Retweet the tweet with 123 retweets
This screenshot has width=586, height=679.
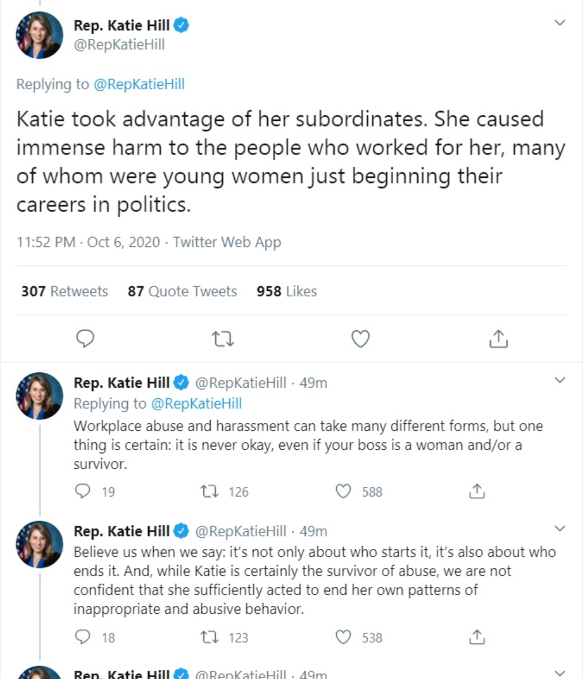click(207, 637)
